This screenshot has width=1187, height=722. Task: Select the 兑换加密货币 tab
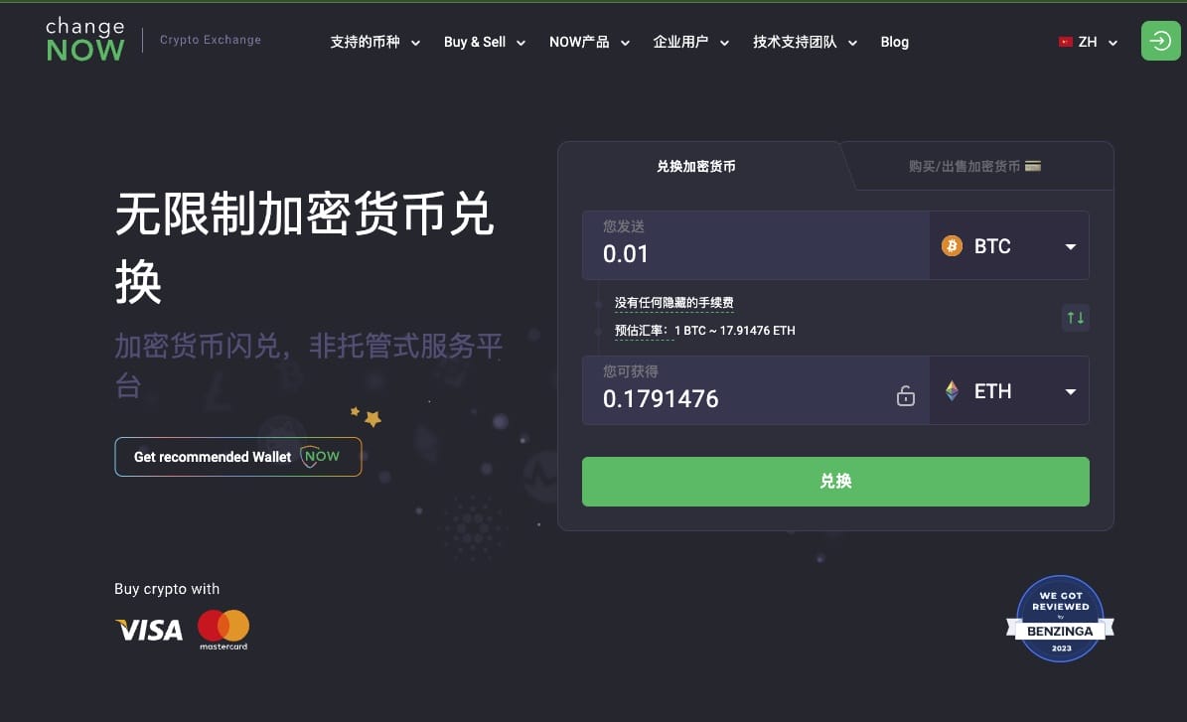pyautogui.click(x=695, y=167)
